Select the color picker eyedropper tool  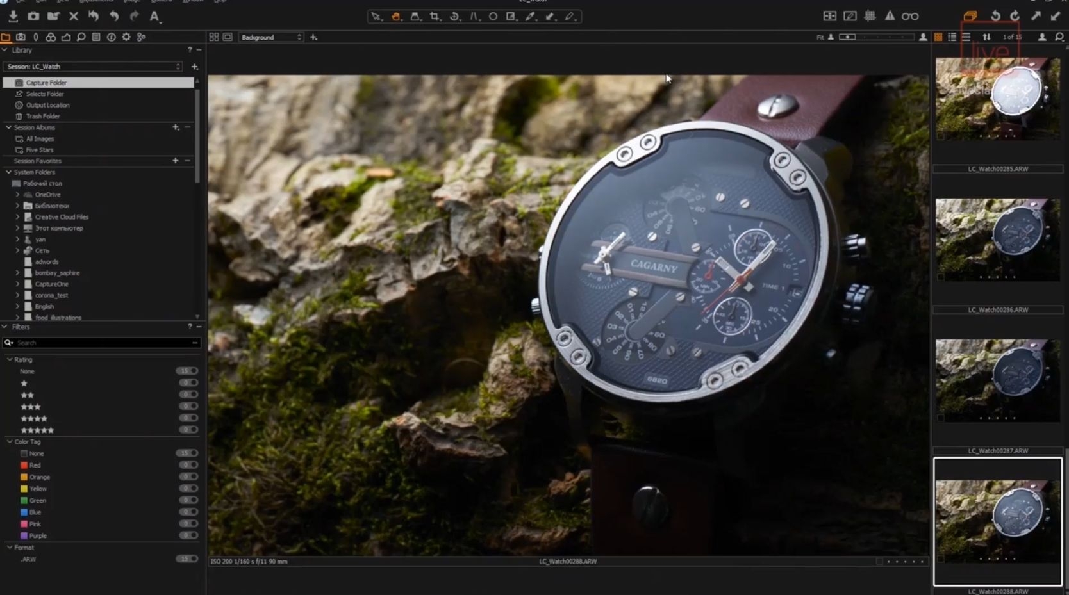click(x=531, y=17)
